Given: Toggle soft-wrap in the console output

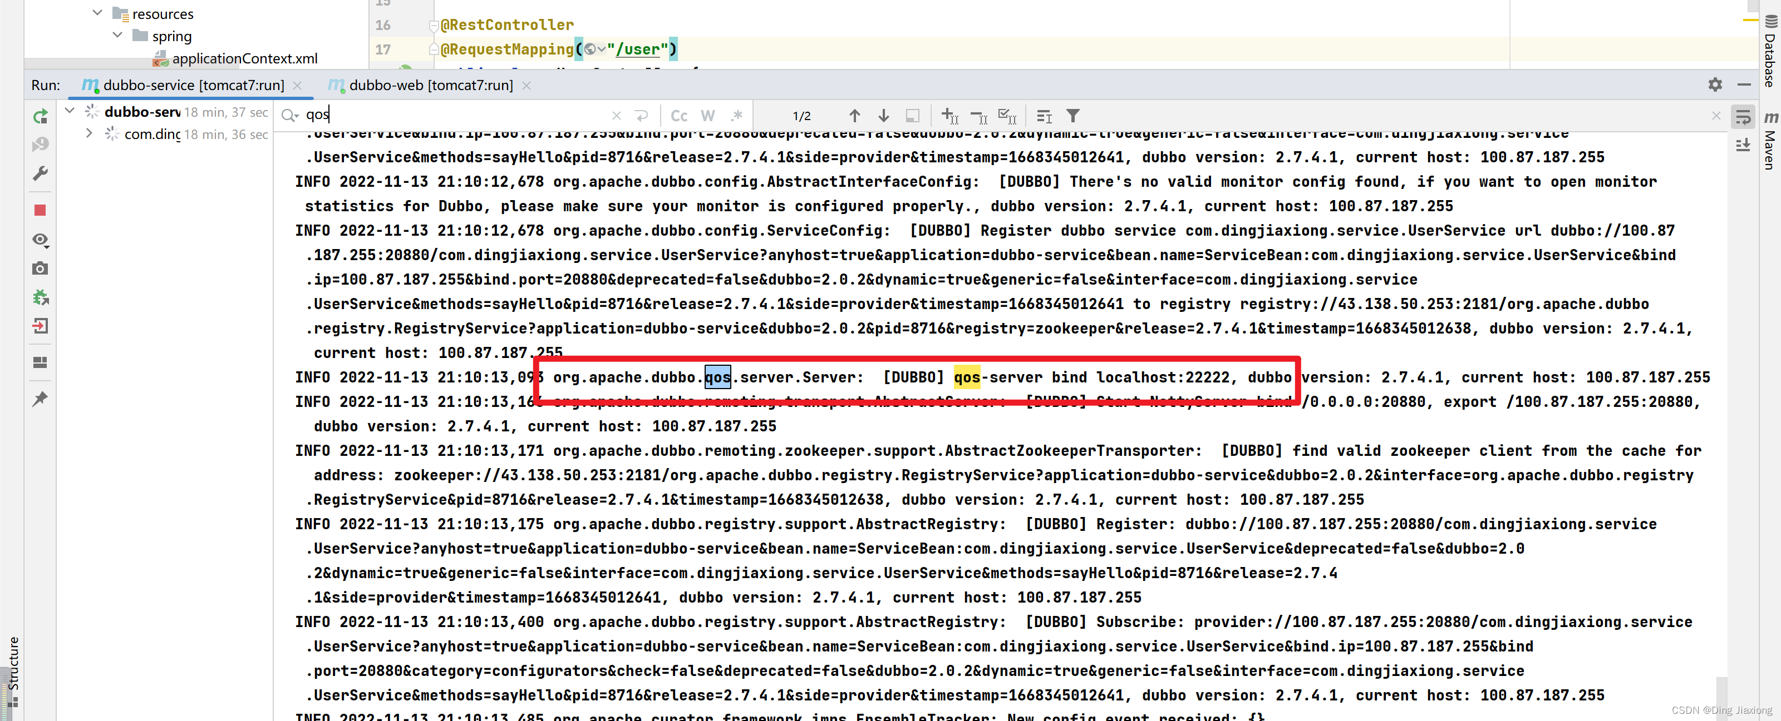Looking at the screenshot, I should (x=1743, y=117).
